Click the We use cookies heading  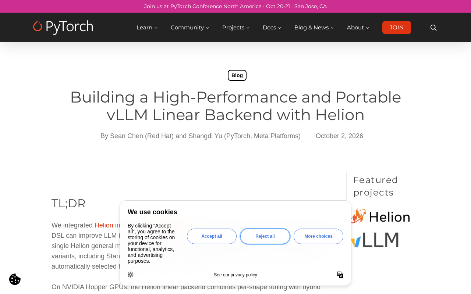pyautogui.click(x=152, y=212)
